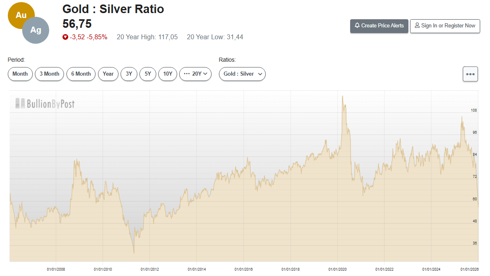This screenshot has width=490, height=276.
Task: Open the three-dots chart options menu
Action: [x=470, y=74]
